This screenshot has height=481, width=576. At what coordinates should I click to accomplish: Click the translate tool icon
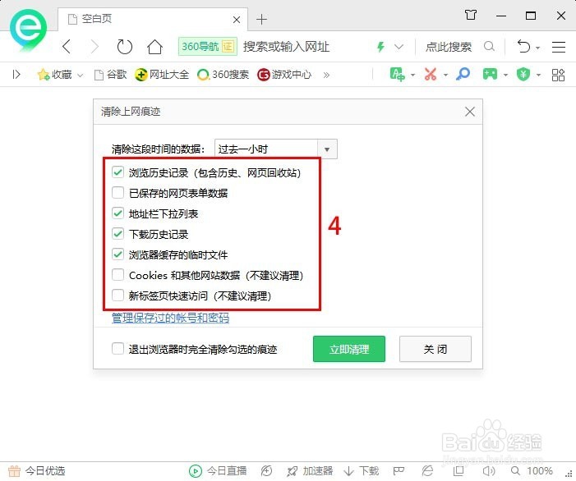click(397, 75)
